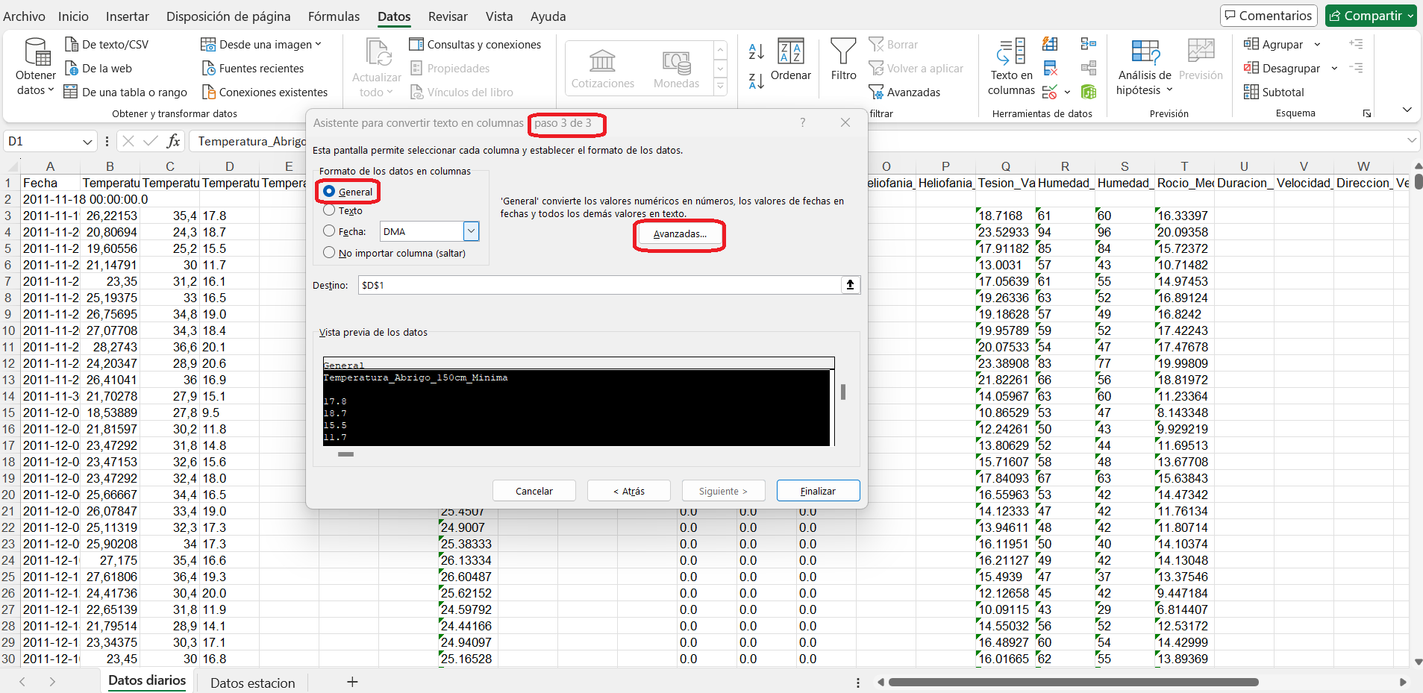Click the Cancelar button
The height and width of the screenshot is (693, 1423).
coord(534,491)
